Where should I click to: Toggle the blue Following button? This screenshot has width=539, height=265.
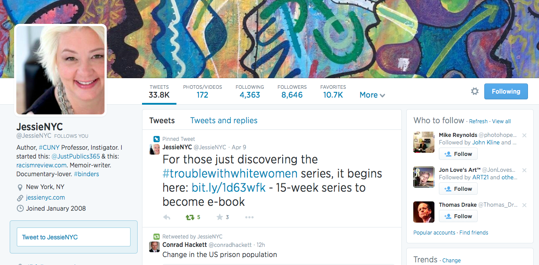pyautogui.click(x=505, y=91)
